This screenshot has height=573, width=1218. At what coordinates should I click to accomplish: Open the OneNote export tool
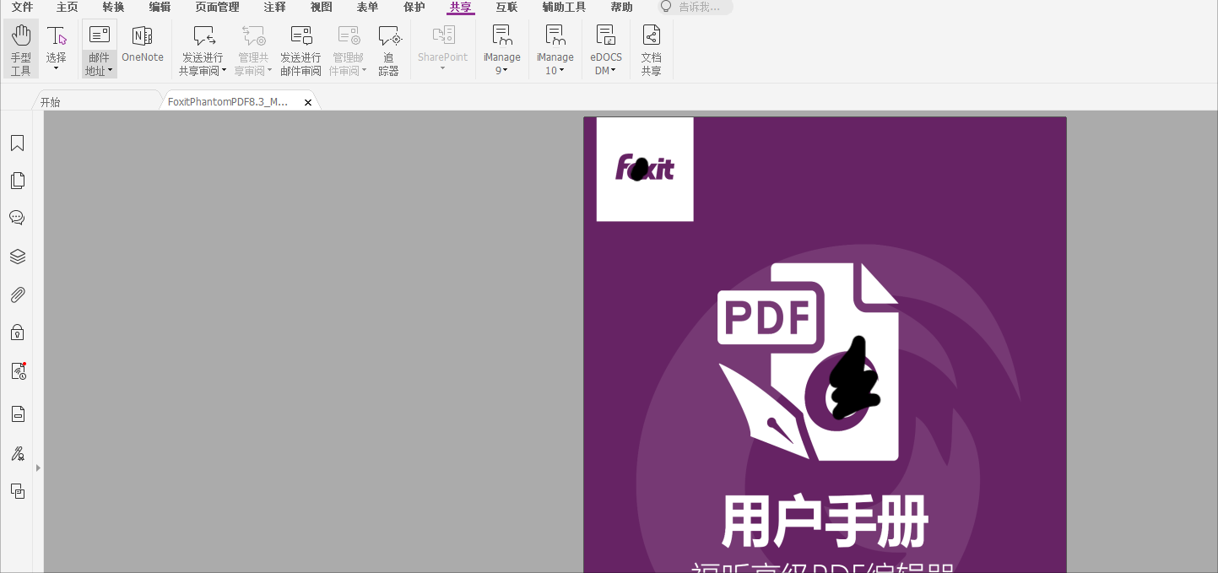click(143, 48)
